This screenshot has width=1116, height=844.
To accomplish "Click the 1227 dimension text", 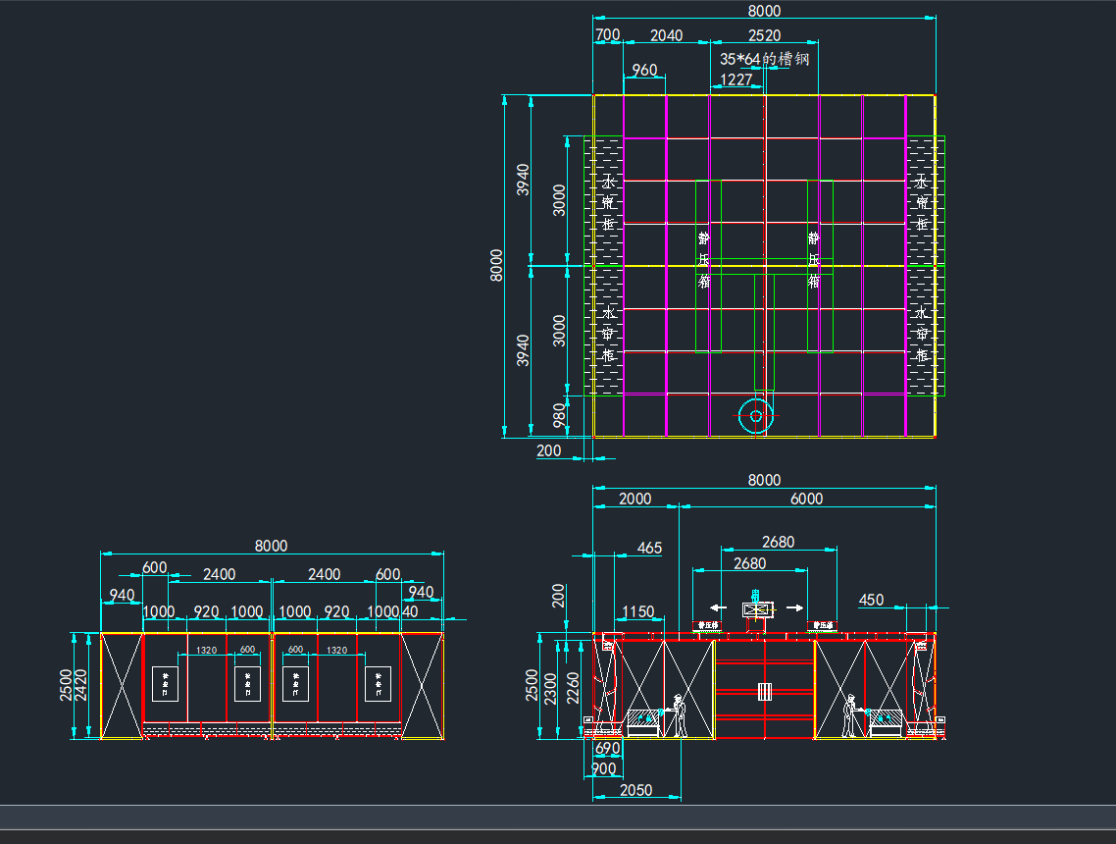I will (736, 80).
